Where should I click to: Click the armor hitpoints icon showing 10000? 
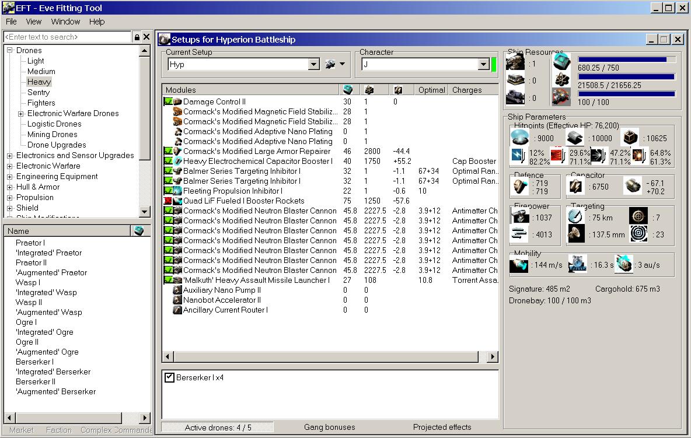[575, 138]
